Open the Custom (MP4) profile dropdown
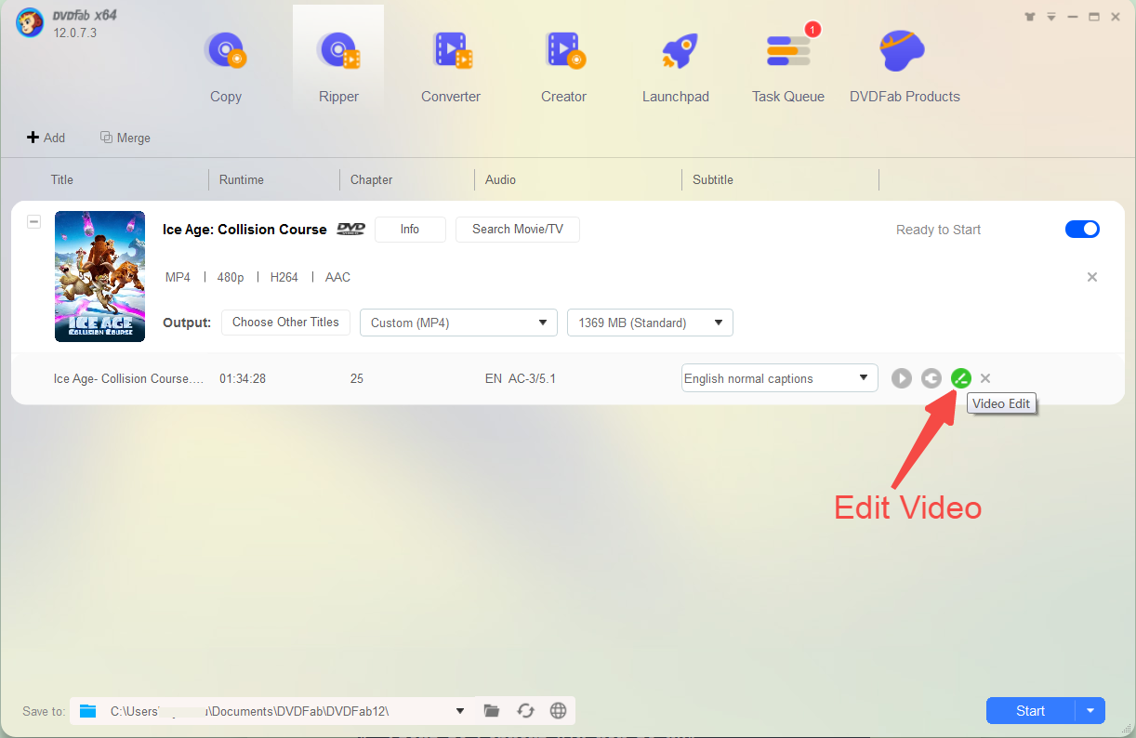Image resolution: width=1136 pixels, height=738 pixels. [x=458, y=323]
